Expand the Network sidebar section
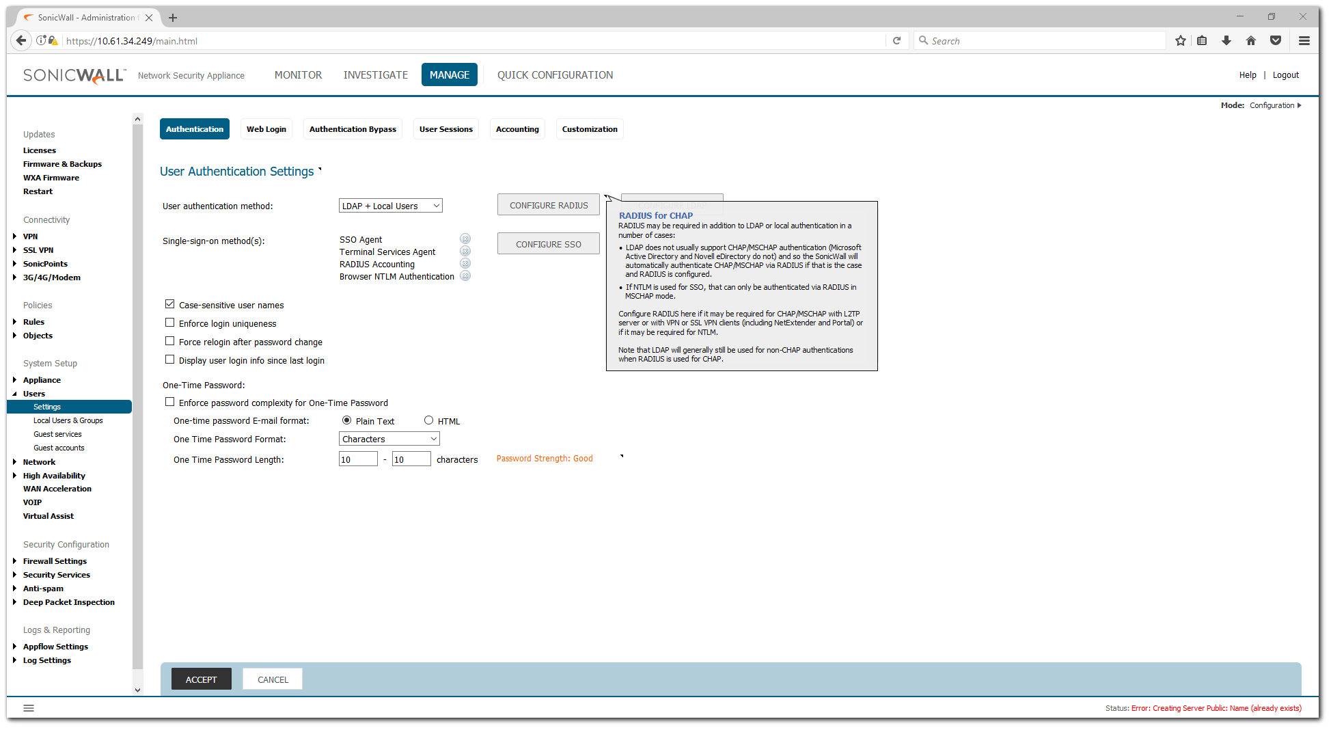The width and height of the screenshot is (1331, 730). 14,462
